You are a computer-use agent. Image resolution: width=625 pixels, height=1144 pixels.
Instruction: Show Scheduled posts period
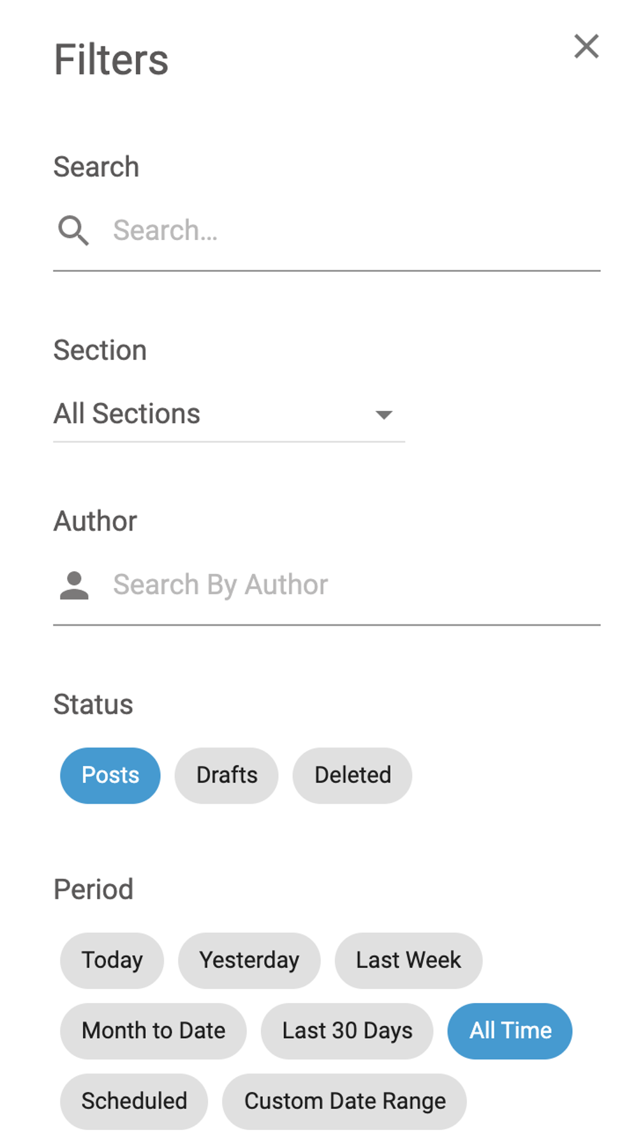pos(134,1101)
